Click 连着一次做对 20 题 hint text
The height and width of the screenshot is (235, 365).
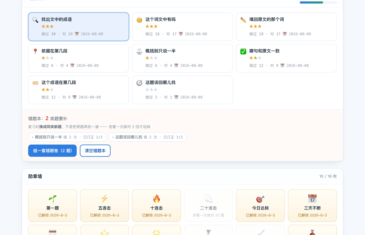pyautogui.click(x=209, y=215)
